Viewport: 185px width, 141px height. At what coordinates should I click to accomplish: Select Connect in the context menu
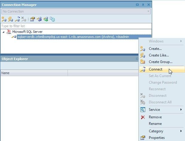pyautogui.click(x=162, y=69)
